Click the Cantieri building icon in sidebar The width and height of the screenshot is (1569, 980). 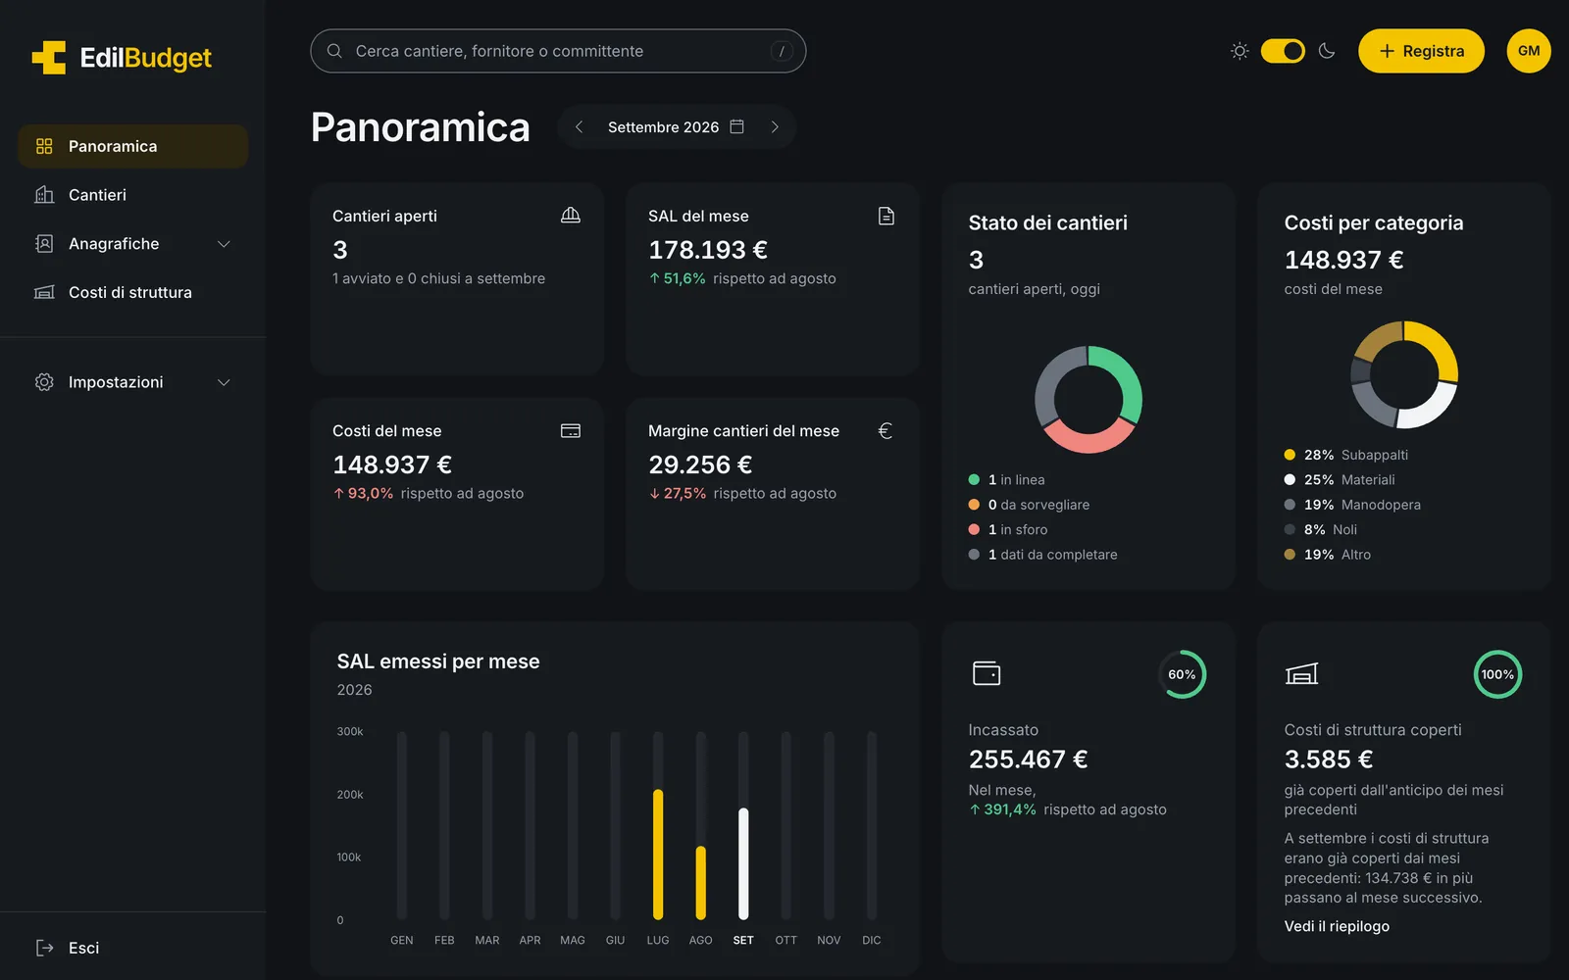coord(44,195)
